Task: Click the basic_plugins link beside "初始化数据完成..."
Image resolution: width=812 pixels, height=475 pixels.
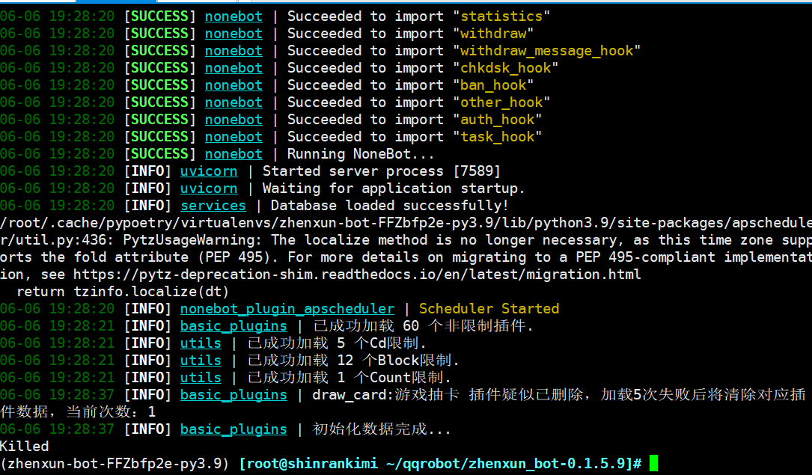Action: click(x=233, y=429)
